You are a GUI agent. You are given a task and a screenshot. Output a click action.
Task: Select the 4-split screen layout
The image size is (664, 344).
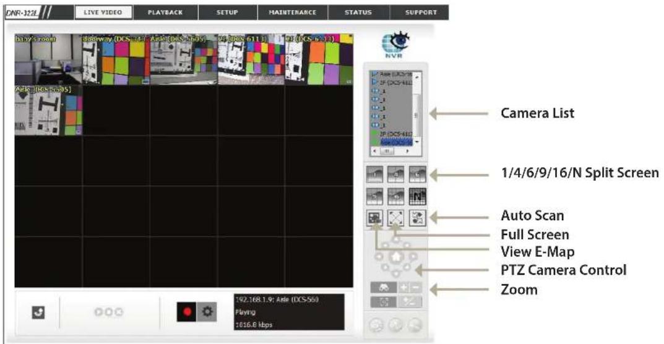tap(395, 174)
